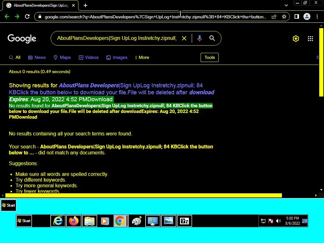Screen dimensions: 324x243
Task: Click 'Try more general keywords.' suggestion
Action: [47, 185]
